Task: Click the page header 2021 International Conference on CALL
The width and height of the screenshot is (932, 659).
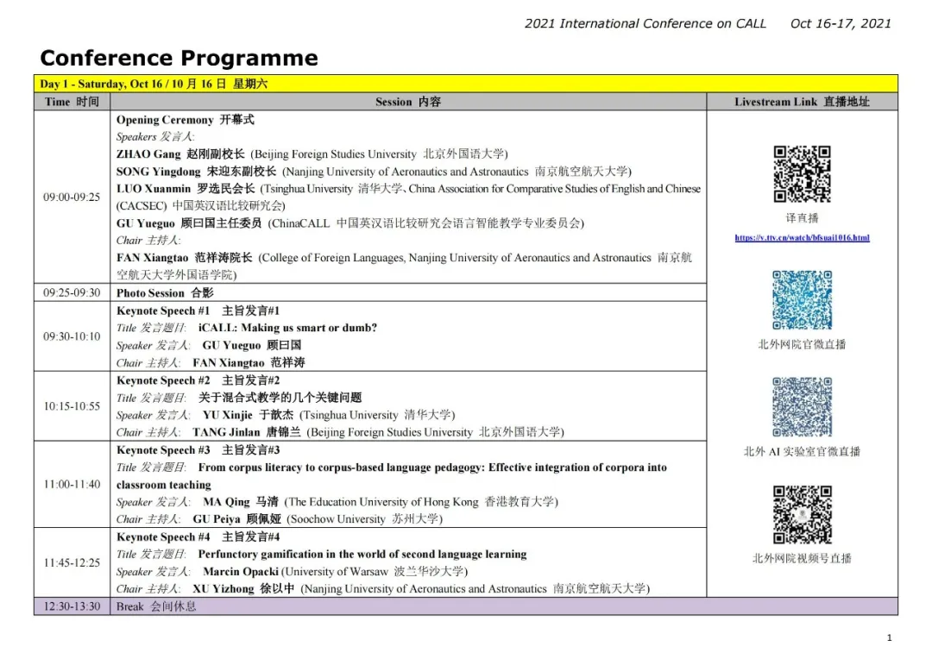Action: (645, 23)
